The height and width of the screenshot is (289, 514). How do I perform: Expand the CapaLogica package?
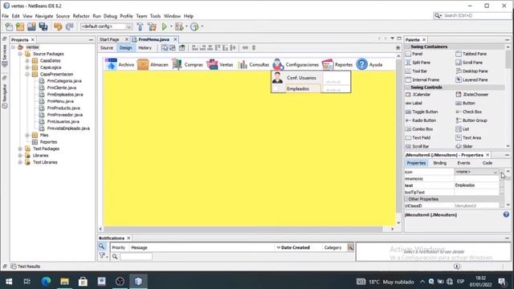pos(27,67)
